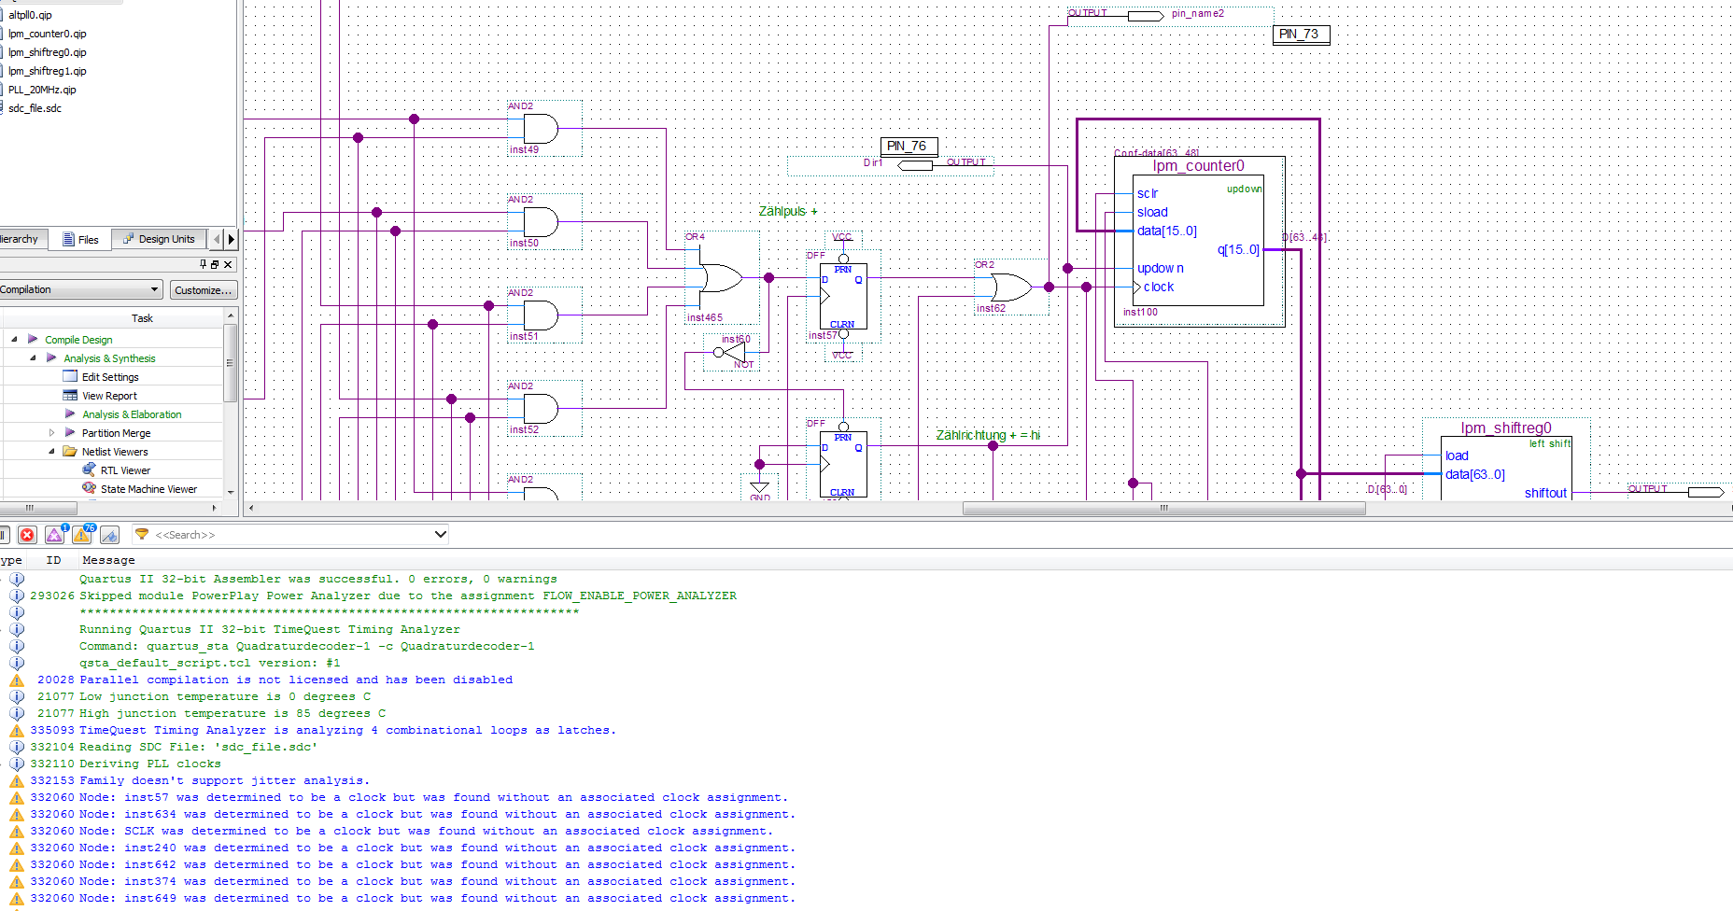Switch to the Files tab
The height and width of the screenshot is (911, 1733).
80,240
